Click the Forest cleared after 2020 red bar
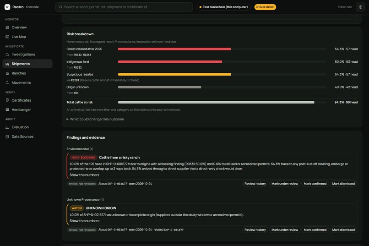The height and width of the screenshot is (246, 369). point(174,49)
